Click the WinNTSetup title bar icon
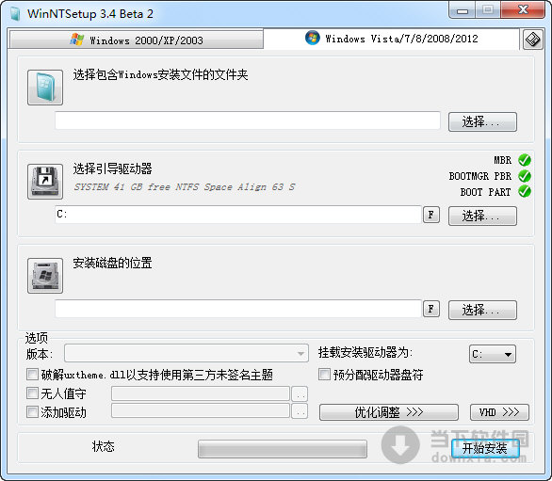This screenshot has width=552, height=481. (15, 14)
